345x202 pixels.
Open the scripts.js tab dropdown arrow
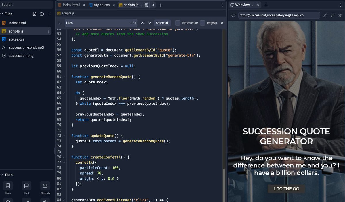(x=141, y=5)
